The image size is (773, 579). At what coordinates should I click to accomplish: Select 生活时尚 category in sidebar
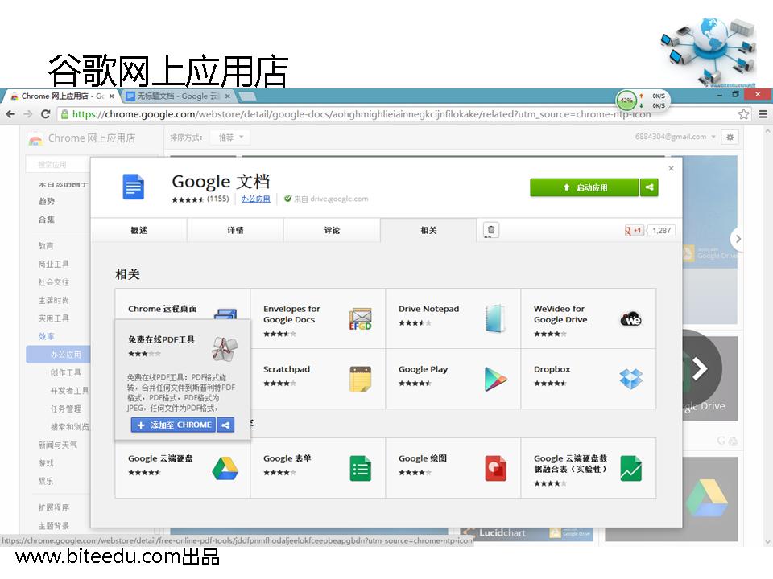(54, 300)
